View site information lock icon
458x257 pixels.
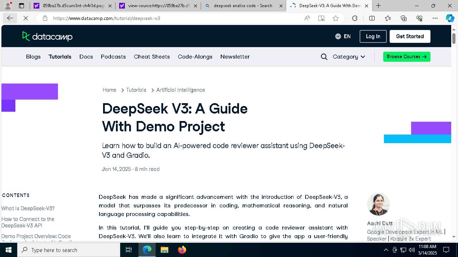[x=45, y=18]
